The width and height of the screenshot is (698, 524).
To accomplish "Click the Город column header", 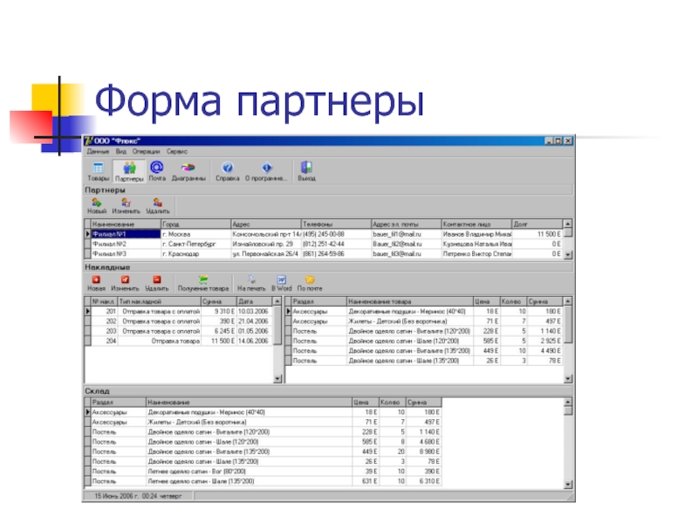I will coord(195,224).
